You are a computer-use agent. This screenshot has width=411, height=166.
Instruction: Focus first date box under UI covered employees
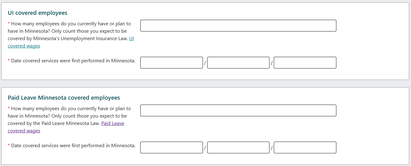pos(171,63)
